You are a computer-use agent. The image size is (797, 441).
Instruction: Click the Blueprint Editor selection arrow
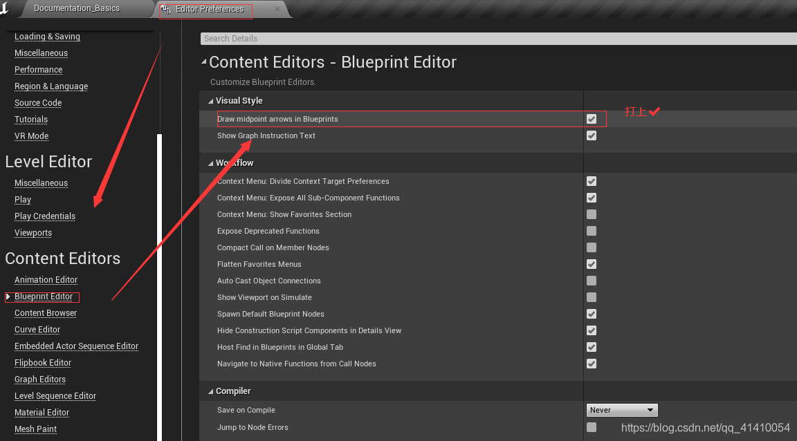[x=8, y=297]
